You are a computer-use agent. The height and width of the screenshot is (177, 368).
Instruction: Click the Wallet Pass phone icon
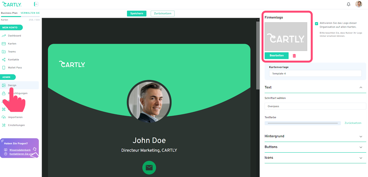(x=4, y=68)
